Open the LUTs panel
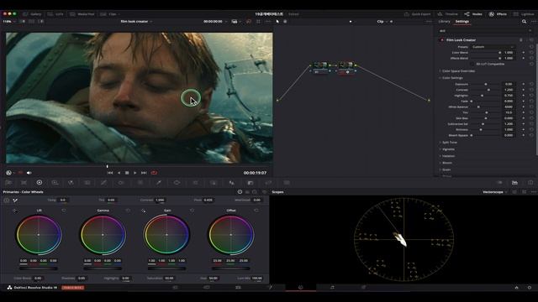 tap(55, 14)
